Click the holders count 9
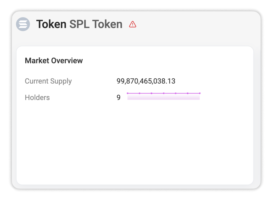Image resolution: width=273 pixels, height=200 pixels. (119, 97)
